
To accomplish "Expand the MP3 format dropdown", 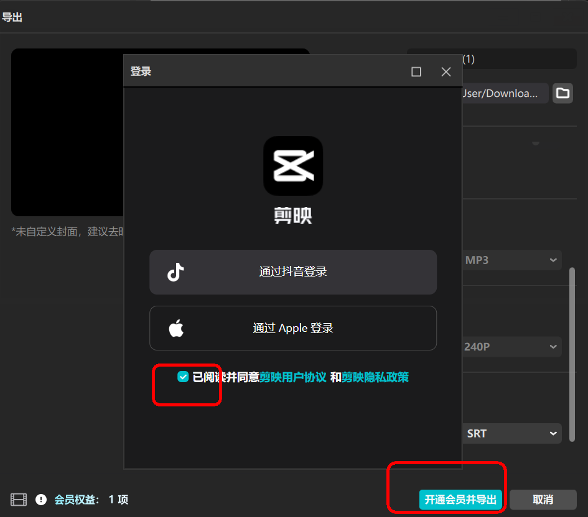I will tap(512, 260).
